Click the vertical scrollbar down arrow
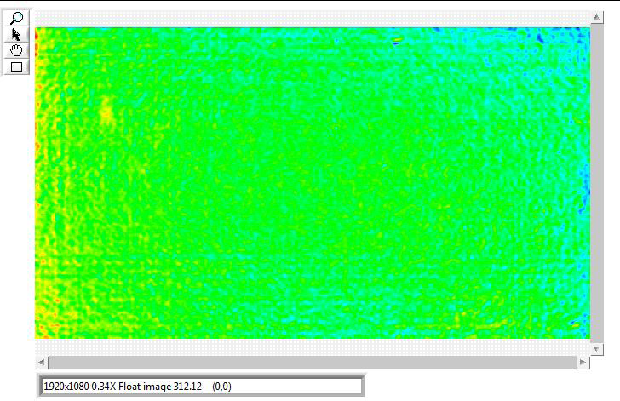The width and height of the screenshot is (620, 401). coord(597,349)
